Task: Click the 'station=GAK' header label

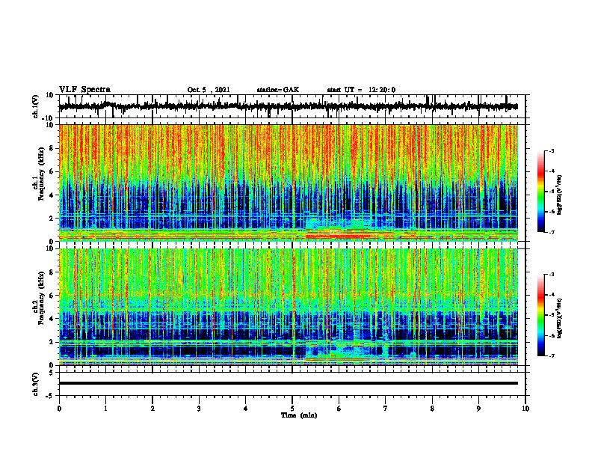Action: pos(278,90)
